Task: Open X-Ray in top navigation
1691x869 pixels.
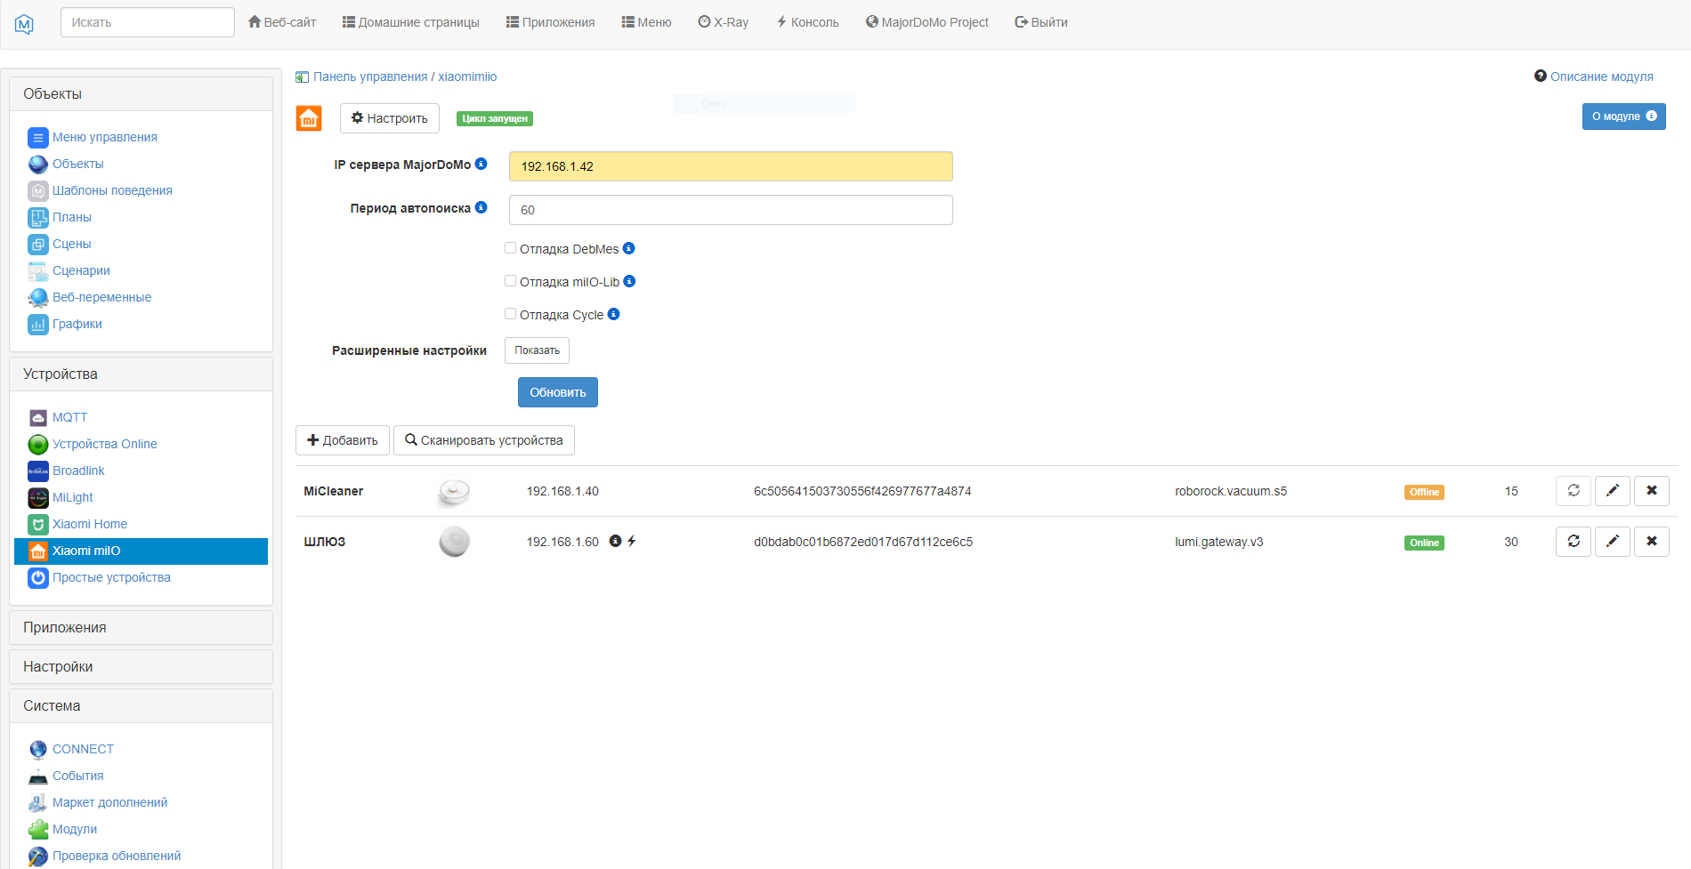Action: 724,22
